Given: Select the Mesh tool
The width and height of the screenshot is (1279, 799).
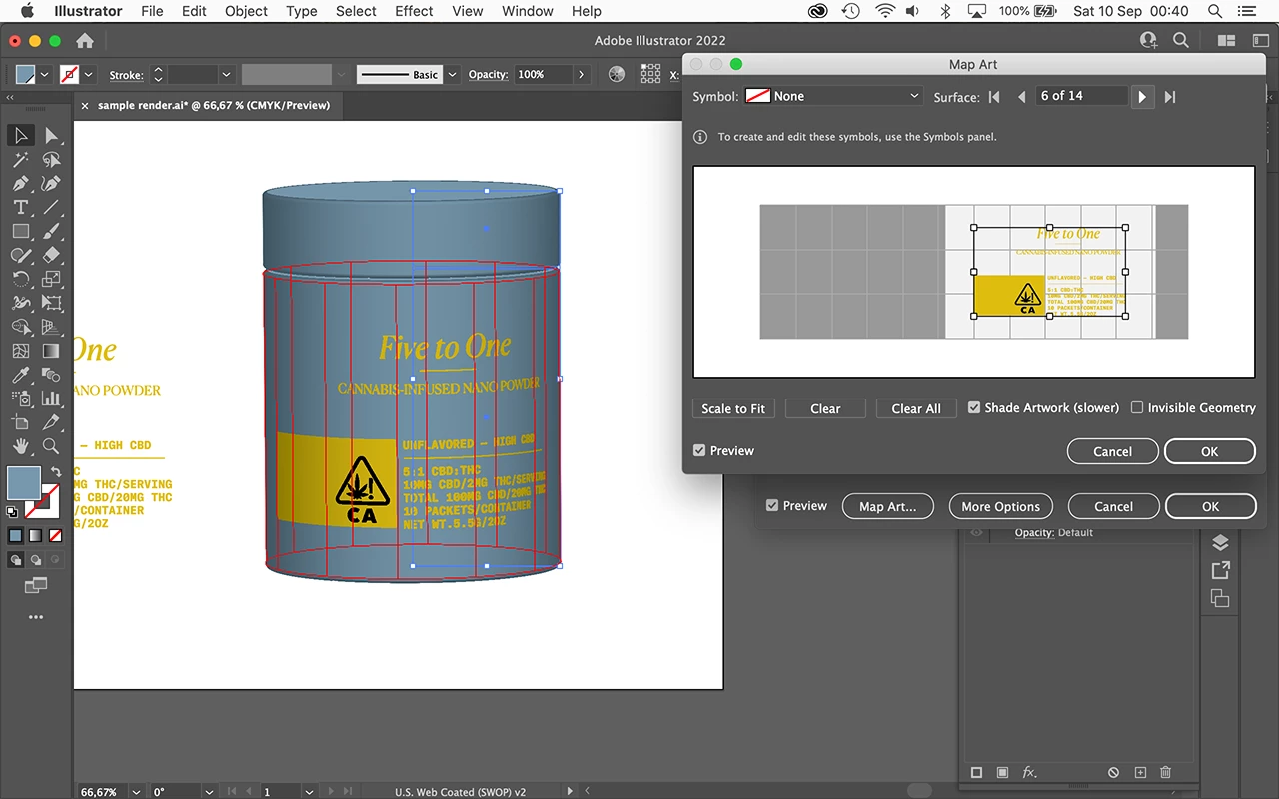Looking at the screenshot, I should coord(20,351).
